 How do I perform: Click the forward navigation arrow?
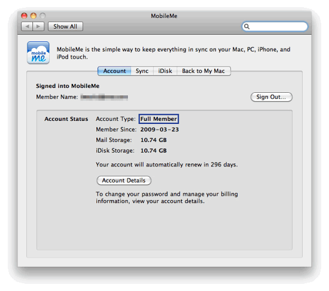(38, 26)
